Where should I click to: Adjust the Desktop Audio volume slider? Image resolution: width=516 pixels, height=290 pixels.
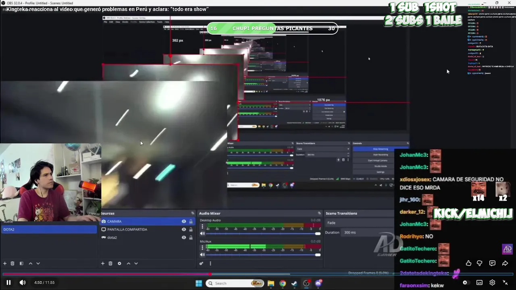pyautogui.click(x=263, y=234)
